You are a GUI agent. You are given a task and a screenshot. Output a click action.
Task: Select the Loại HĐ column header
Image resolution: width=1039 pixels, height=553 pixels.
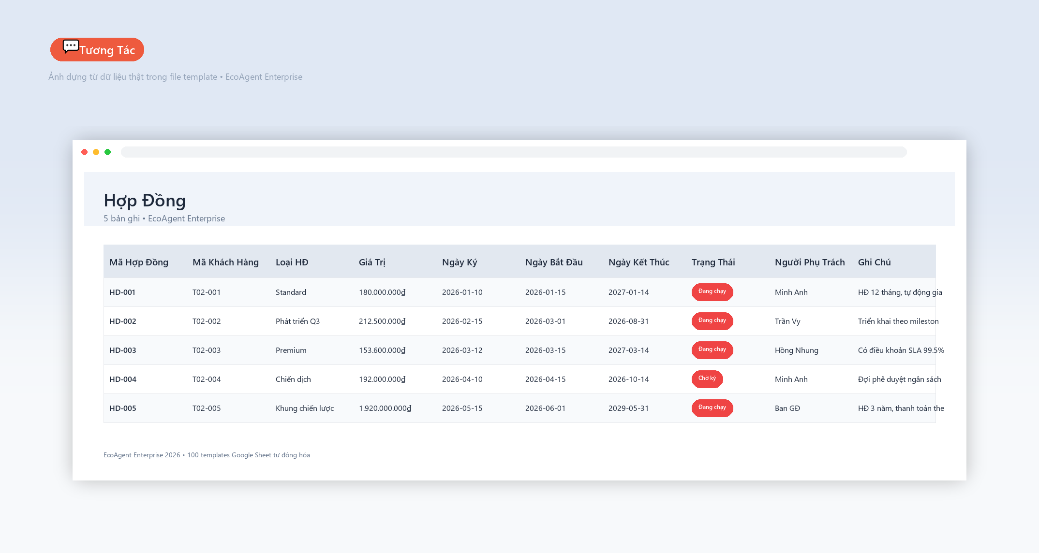[x=292, y=262]
